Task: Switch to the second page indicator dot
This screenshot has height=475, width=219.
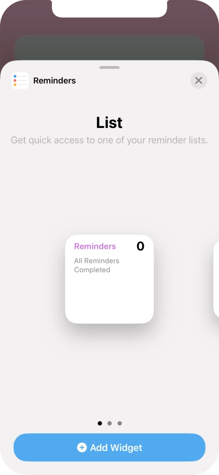Action: click(x=109, y=423)
